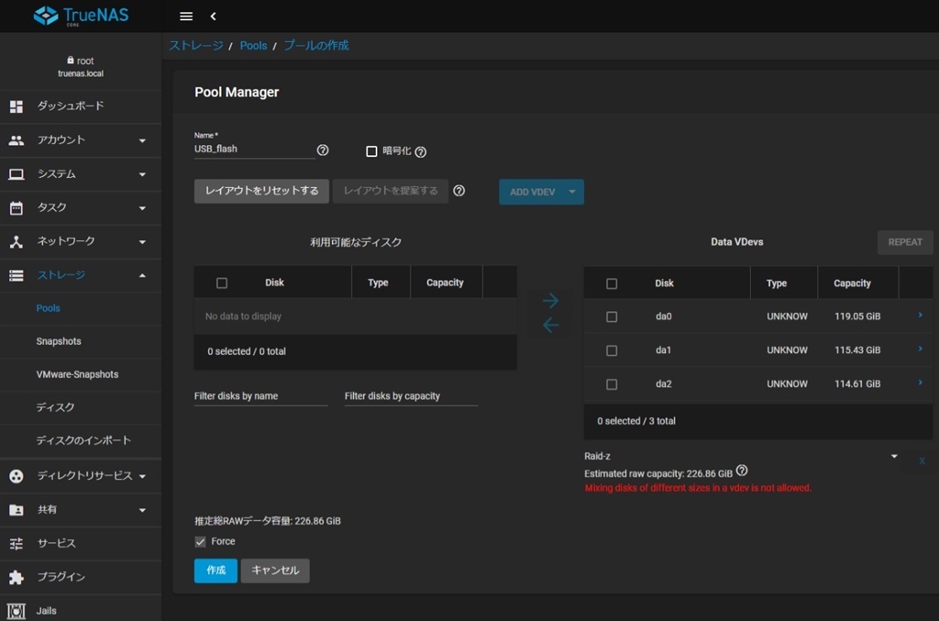Viewport: 939px width, 621px height.
Task: Click the レイアウトをリセットする button
Action: click(x=261, y=191)
